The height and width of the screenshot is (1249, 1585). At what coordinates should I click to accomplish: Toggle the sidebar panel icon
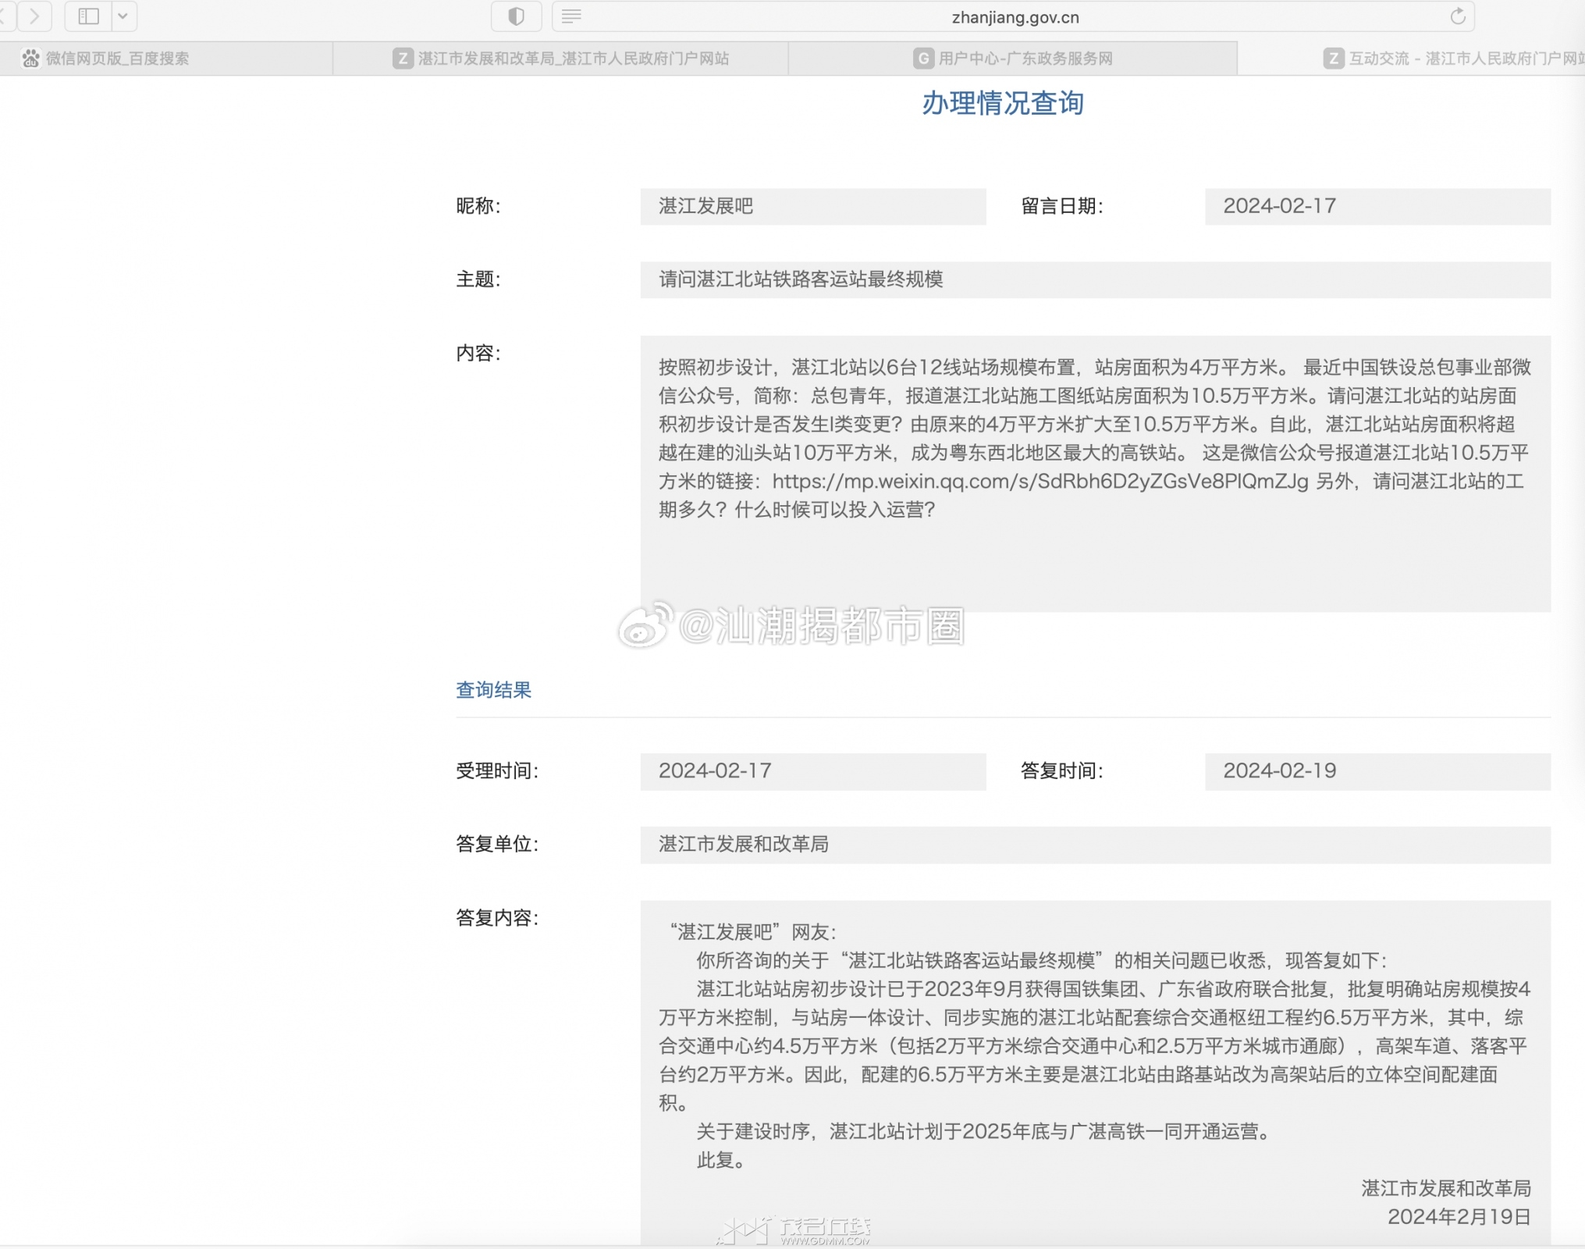point(89,16)
